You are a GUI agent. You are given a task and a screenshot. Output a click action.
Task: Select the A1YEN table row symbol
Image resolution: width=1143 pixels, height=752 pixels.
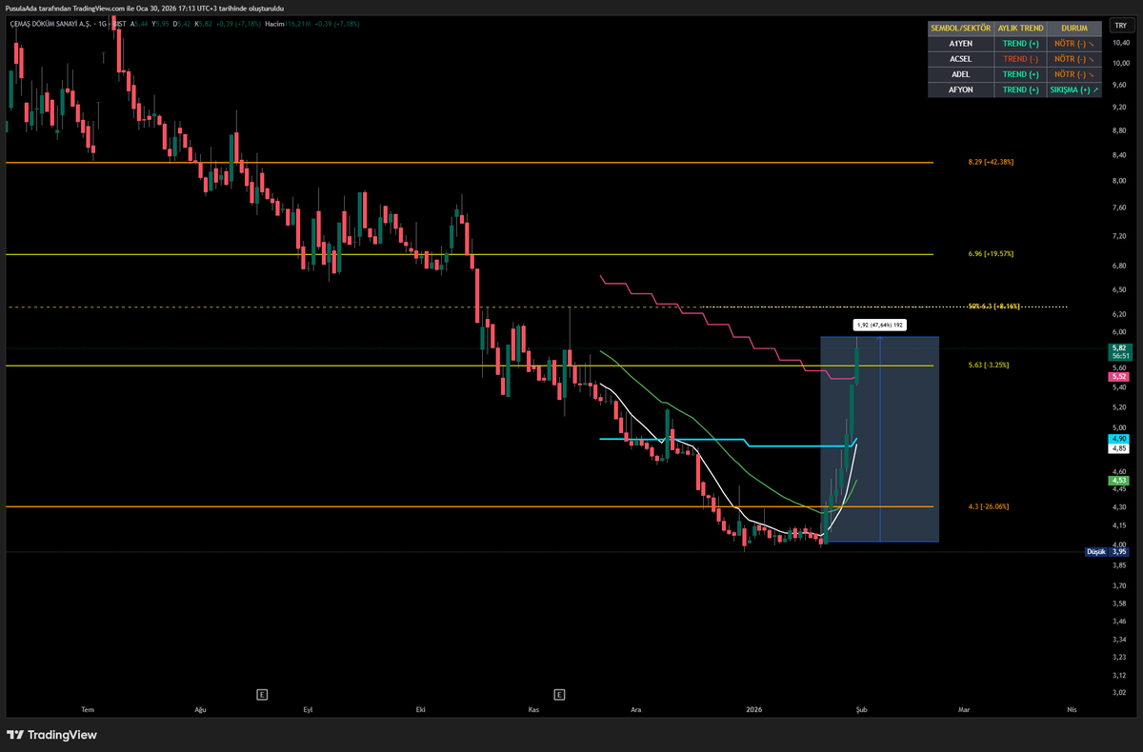click(x=960, y=44)
